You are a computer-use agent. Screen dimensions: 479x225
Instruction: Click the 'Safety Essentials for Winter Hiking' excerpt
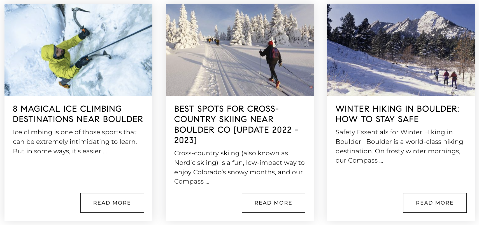[x=399, y=146]
